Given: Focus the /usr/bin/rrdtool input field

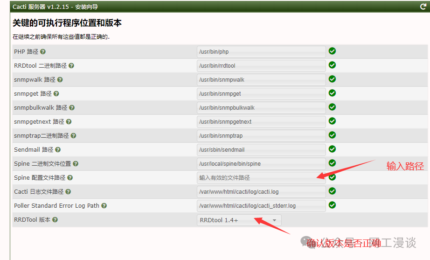Looking at the screenshot, I should pos(261,66).
